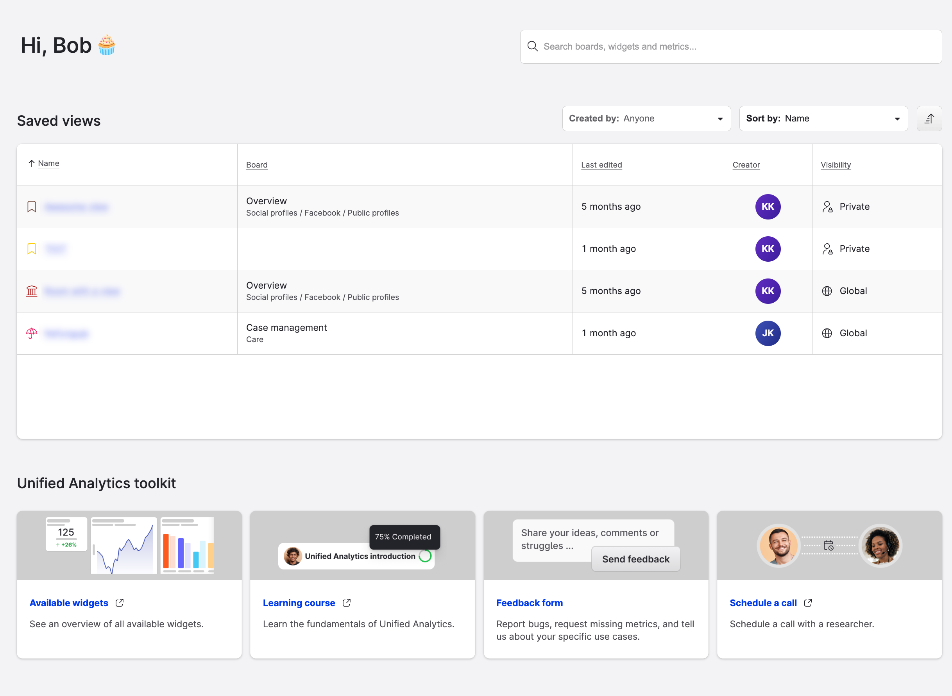Open the Available widgets link
This screenshot has width=952, height=696.
[69, 603]
